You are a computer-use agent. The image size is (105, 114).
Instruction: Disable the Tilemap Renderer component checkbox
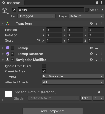click(x=12, y=54)
